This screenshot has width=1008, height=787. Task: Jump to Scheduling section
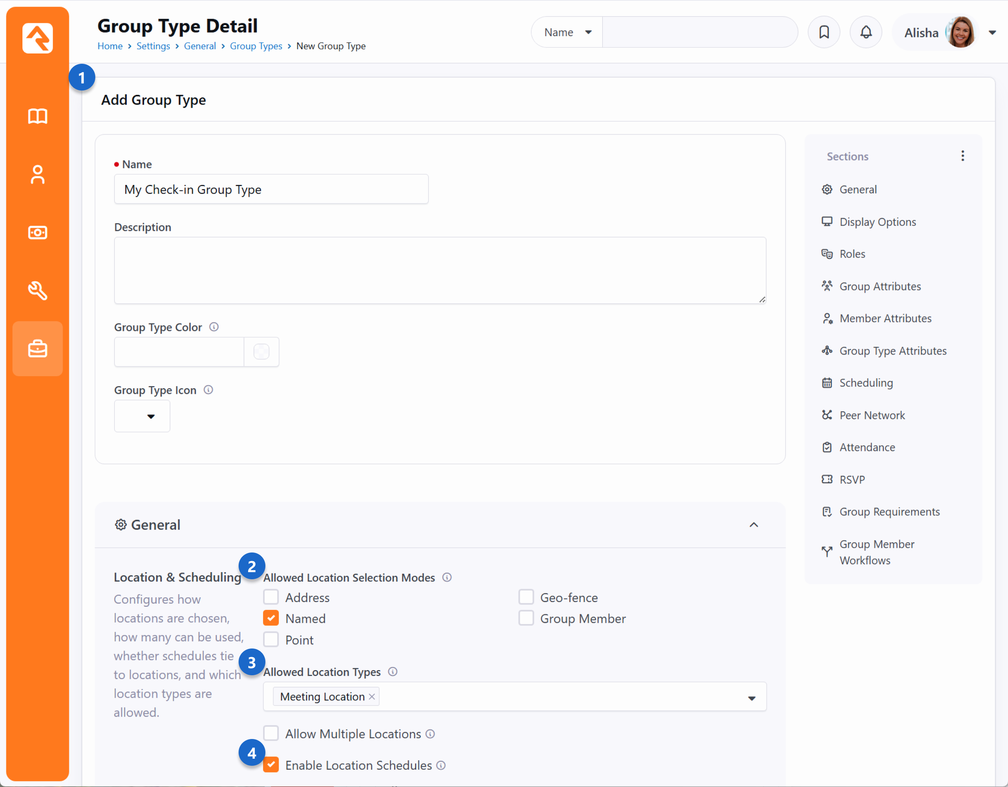coord(865,383)
